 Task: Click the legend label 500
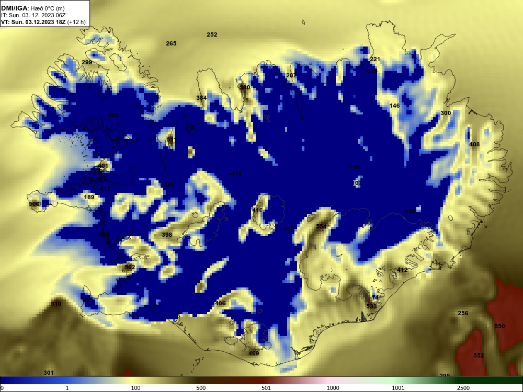pyautogui.click(x=201, y=388)
